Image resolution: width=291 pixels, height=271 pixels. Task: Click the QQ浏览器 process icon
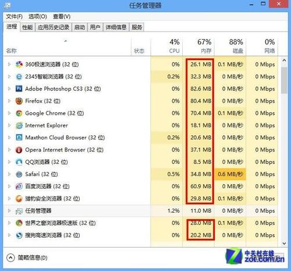coord(19,162)
